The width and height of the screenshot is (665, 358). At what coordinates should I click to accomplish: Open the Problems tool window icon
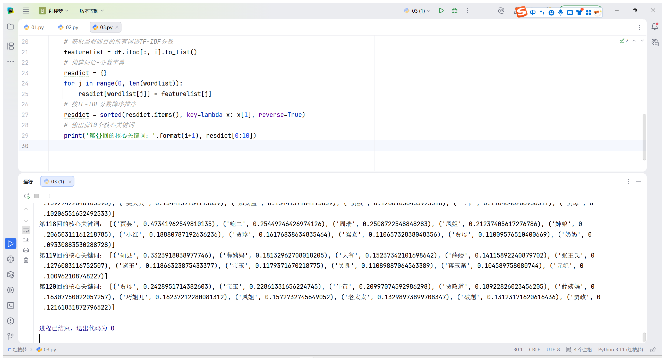[x=11, y=321]
